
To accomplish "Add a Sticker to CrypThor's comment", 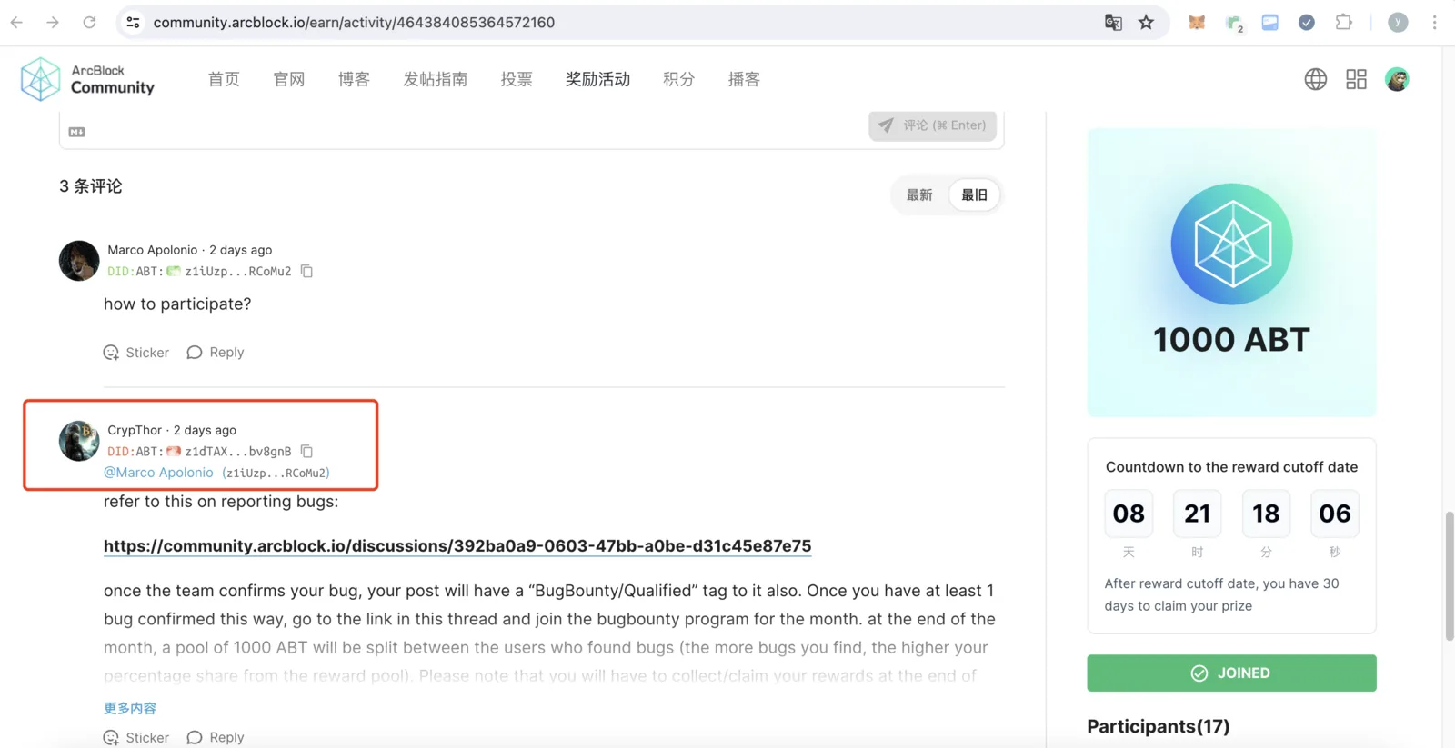I will 136,737.
